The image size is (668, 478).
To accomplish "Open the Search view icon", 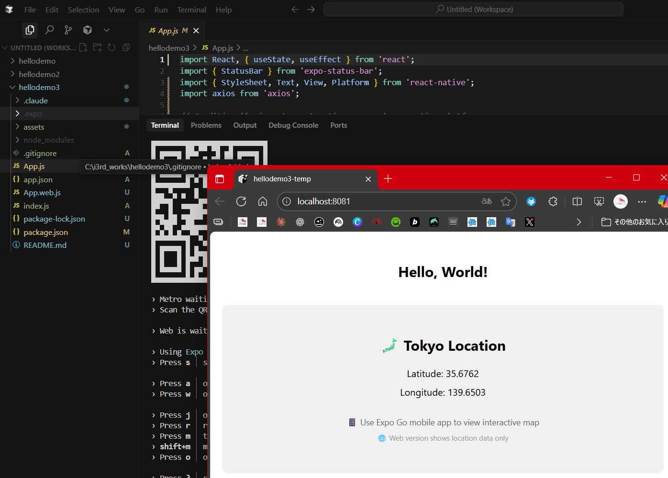I will [x=49, y=30].
